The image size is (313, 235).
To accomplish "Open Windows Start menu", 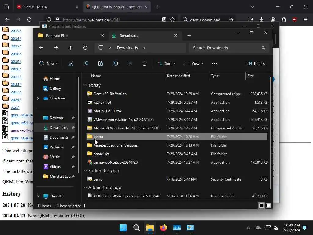I will pos(123,228).
